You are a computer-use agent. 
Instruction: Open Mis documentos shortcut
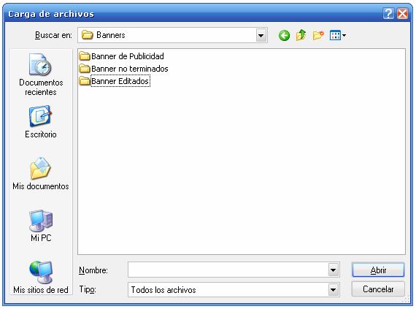pos(41,173)
